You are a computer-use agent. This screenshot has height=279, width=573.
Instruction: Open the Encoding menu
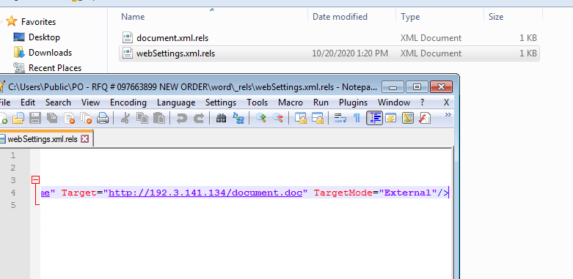128,103
